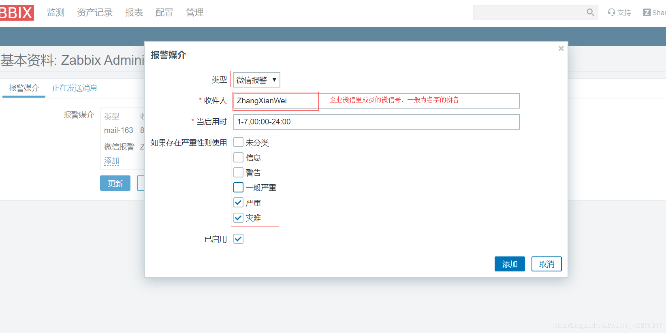
Task: Check the 一般严重 severity checkbox
Action: [239, 188]
